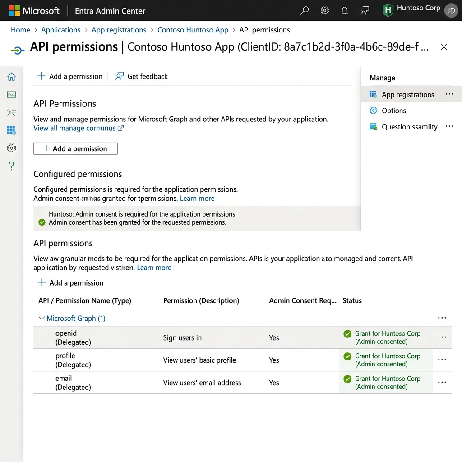The width and height of the screenshot is (462, 462).
Task: Click the Status column header
Action: point(352,301)
